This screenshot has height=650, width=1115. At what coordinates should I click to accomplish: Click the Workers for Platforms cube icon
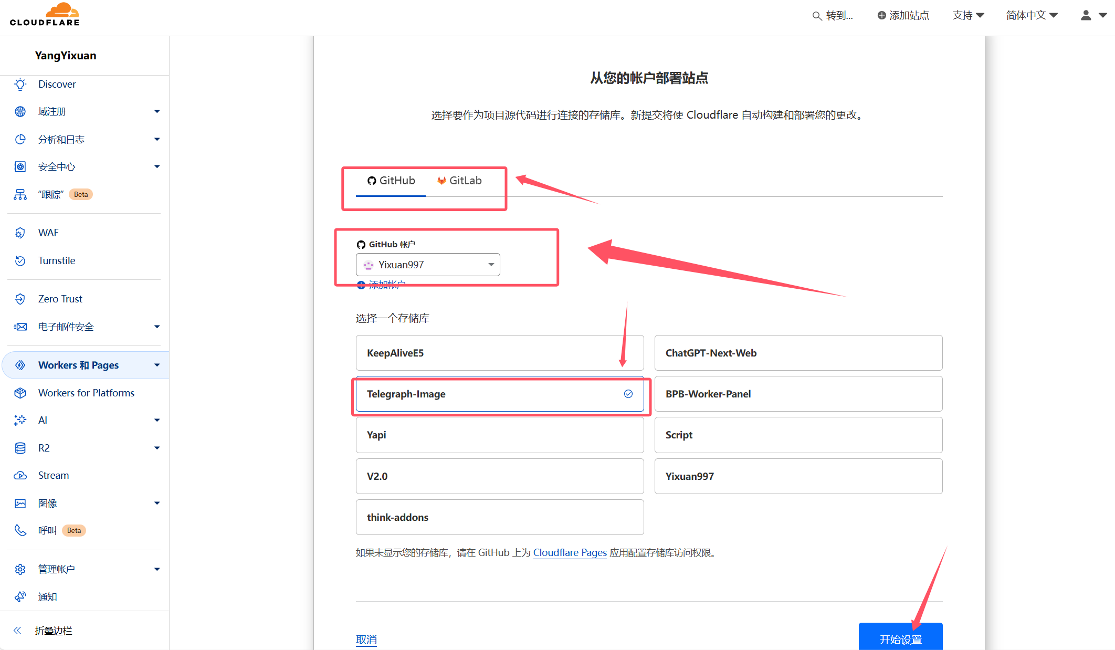[x=20, y=393]
